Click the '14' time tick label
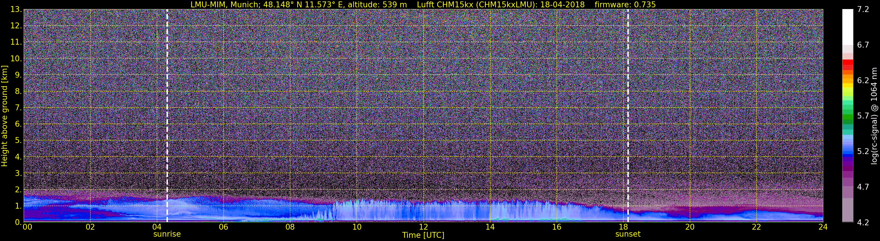Image resolution: width=880 pixels, height=241 pixels. coord(490,227)
